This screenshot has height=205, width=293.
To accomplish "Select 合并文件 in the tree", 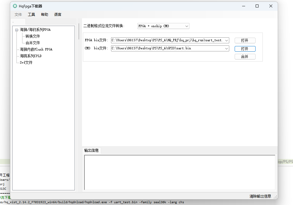I will [33, 43].
